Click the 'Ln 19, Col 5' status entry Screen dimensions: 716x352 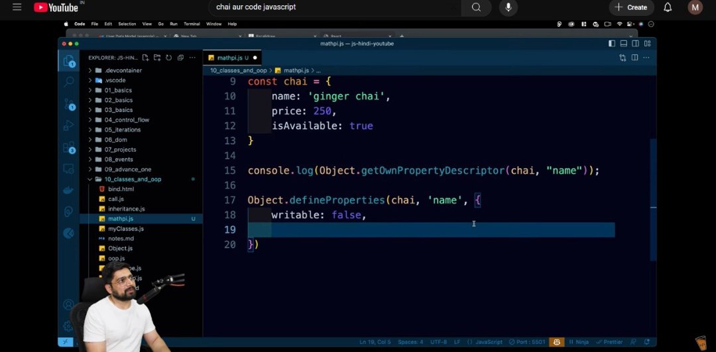point(375,342)
